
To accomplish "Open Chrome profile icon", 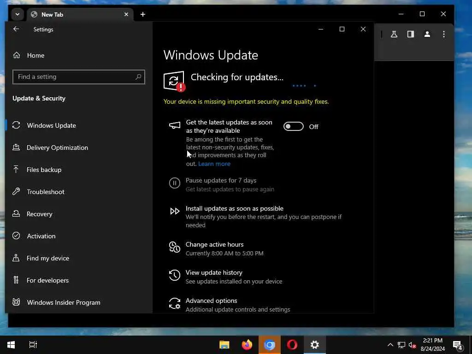I will pyautogui.click(x=427, y=34).
